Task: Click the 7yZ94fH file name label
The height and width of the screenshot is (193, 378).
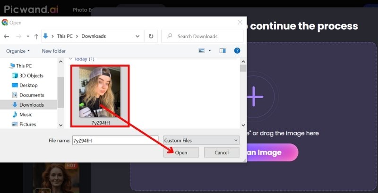Action: click(x=101, y=123)
